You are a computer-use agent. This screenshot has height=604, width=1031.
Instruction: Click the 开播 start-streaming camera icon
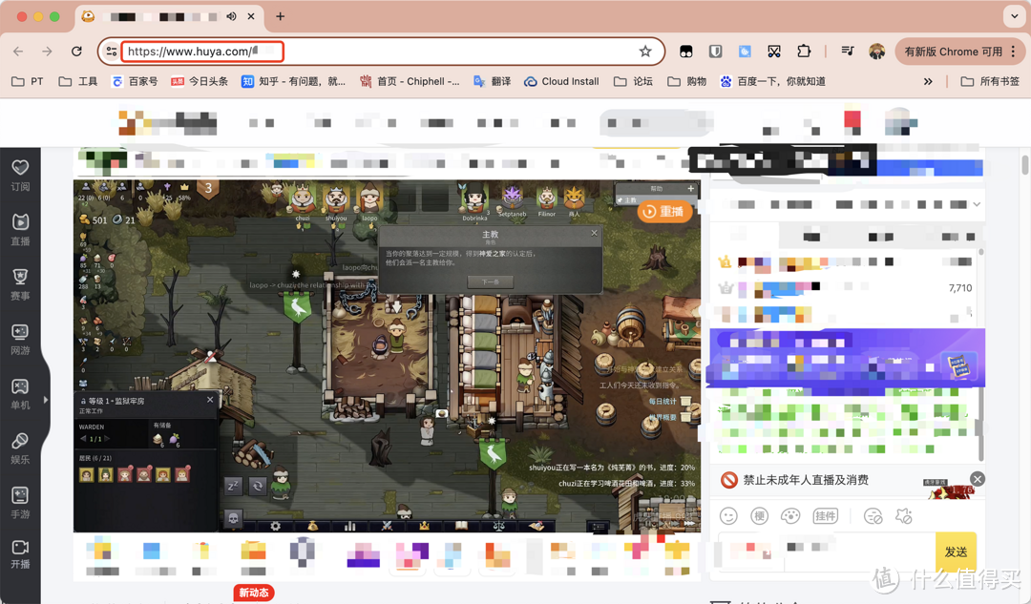(x=20, y=553)
